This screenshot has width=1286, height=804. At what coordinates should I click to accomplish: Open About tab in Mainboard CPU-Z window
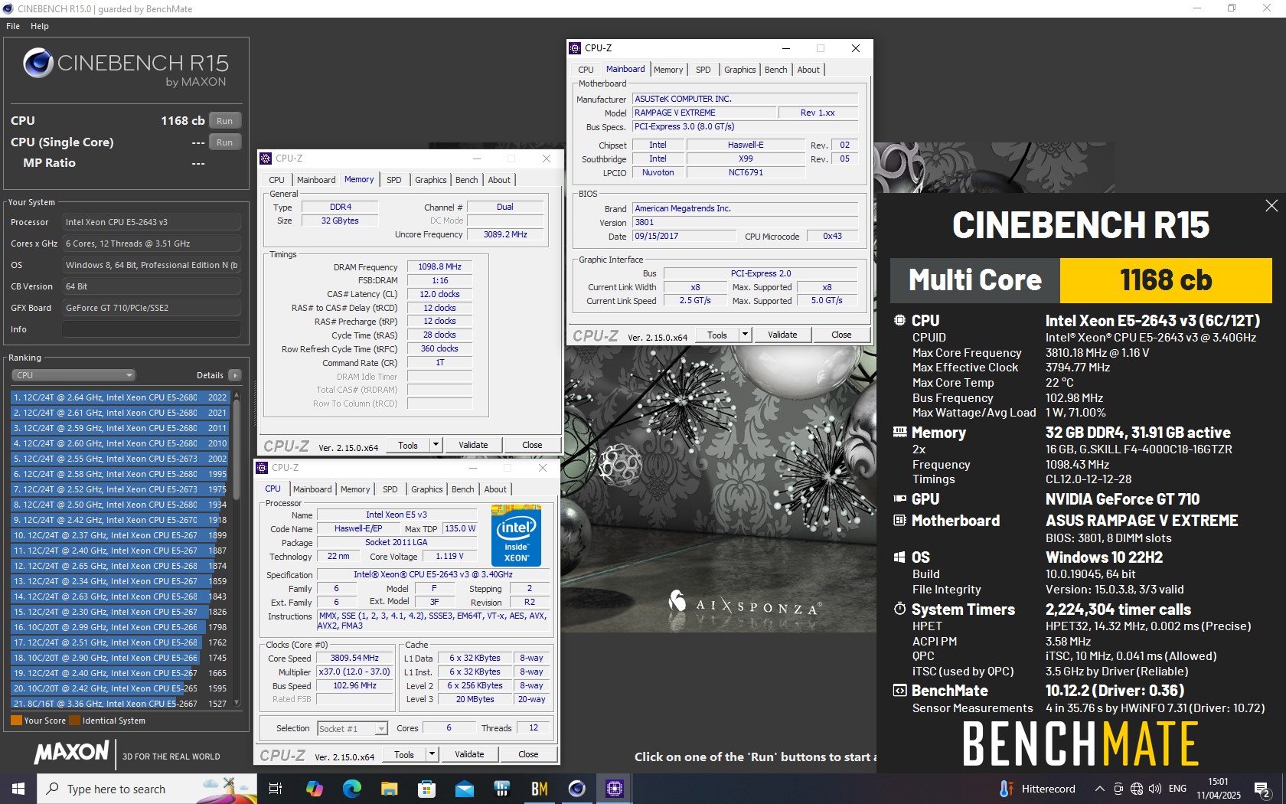[808, 70]
